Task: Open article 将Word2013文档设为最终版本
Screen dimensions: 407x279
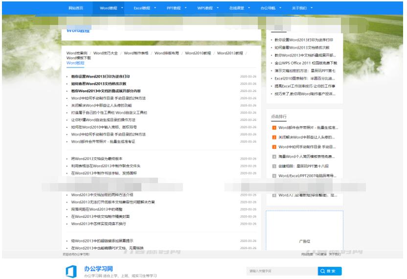Action: tap(96, 159)
